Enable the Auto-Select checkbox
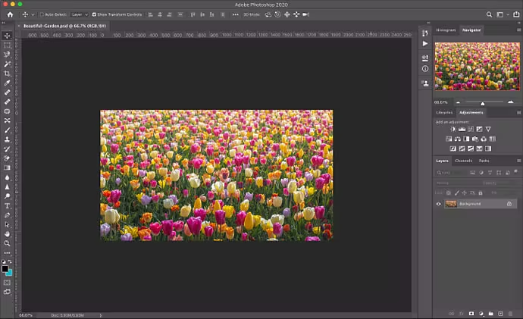This screenshot has width=523, height=319. coord(42,14)
